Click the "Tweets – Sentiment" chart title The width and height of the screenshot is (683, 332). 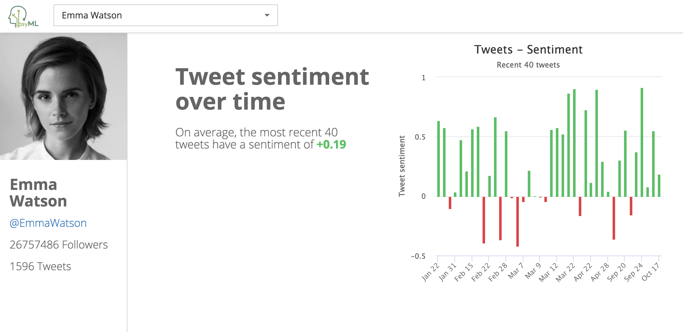point(528,50)
